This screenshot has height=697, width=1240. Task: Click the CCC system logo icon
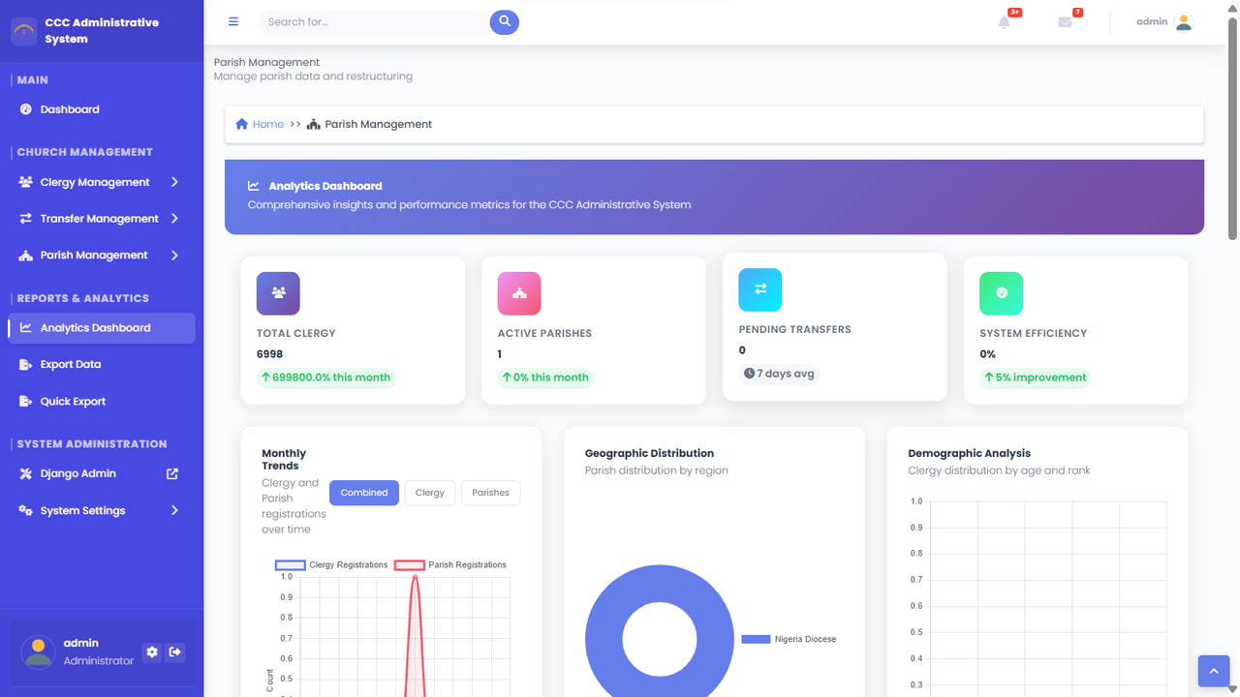(x=24, y=31)
